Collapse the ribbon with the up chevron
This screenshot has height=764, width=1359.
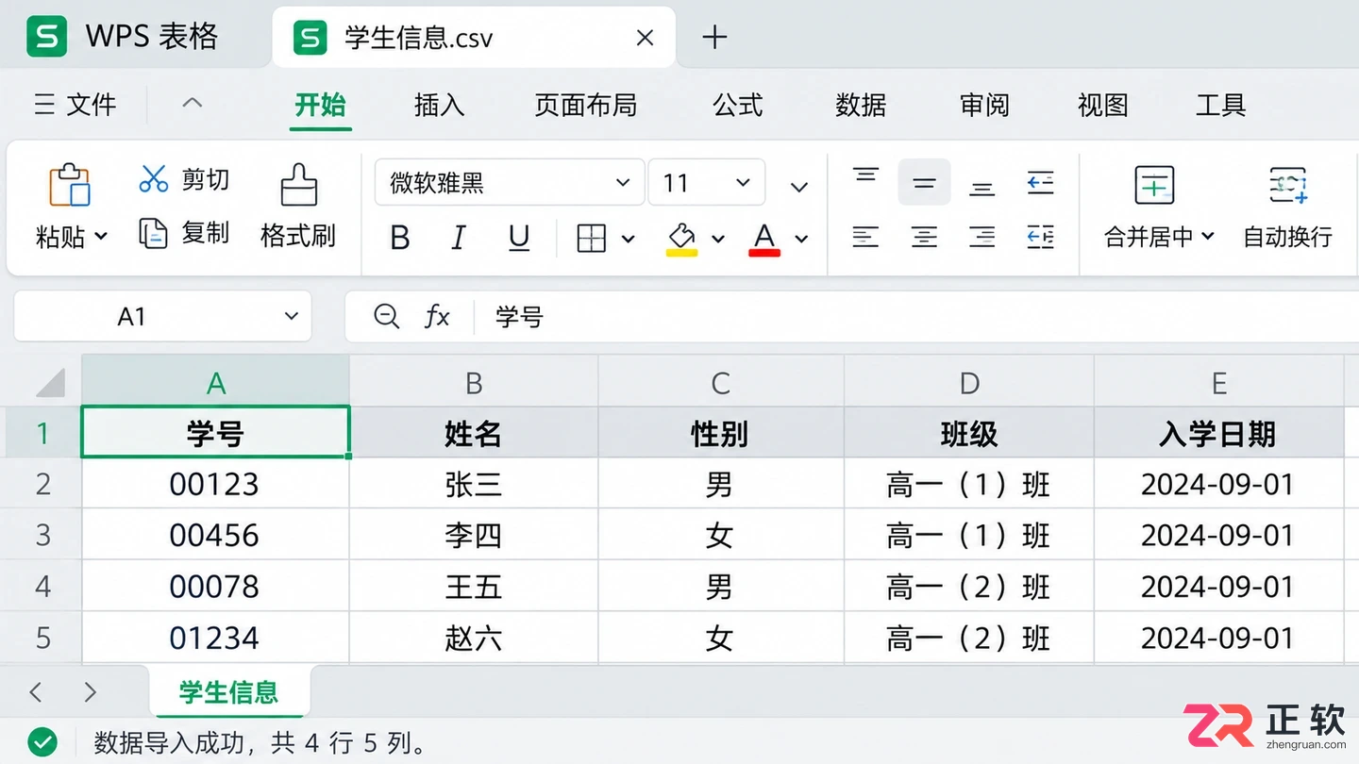click(192, 103)
